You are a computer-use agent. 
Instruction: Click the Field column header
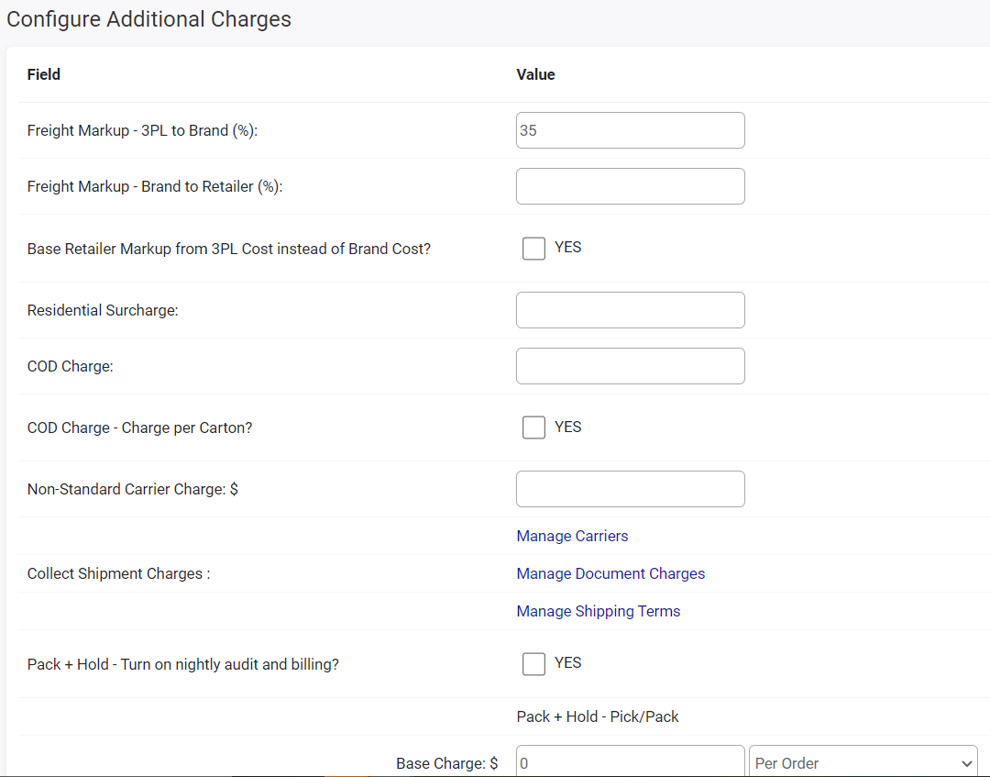click(44, 74)
